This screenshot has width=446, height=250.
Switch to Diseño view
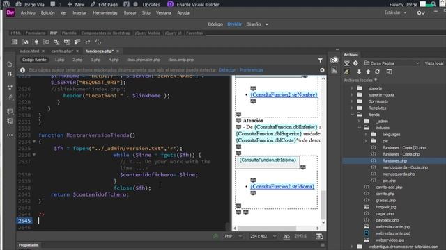[254, 24]
